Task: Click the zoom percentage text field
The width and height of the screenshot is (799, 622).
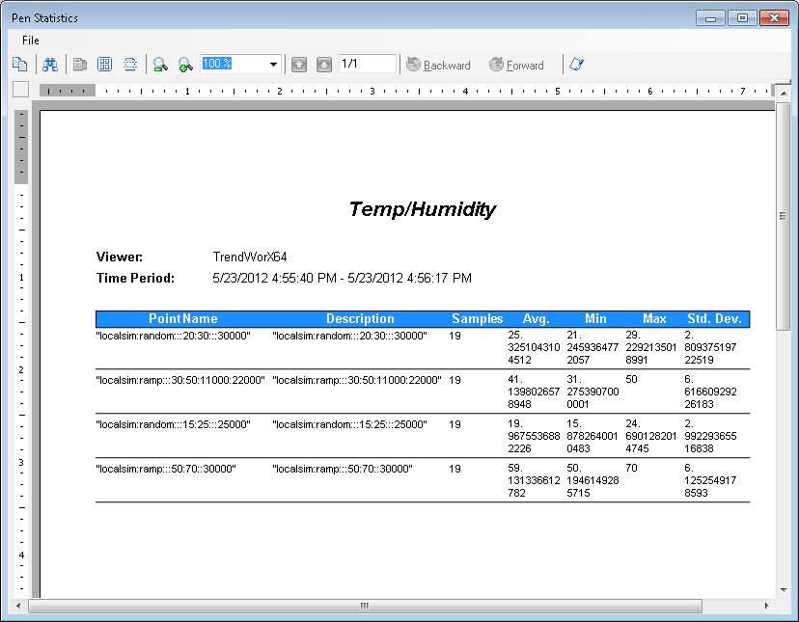Action: pyautogui.click(x=233, y=64)
